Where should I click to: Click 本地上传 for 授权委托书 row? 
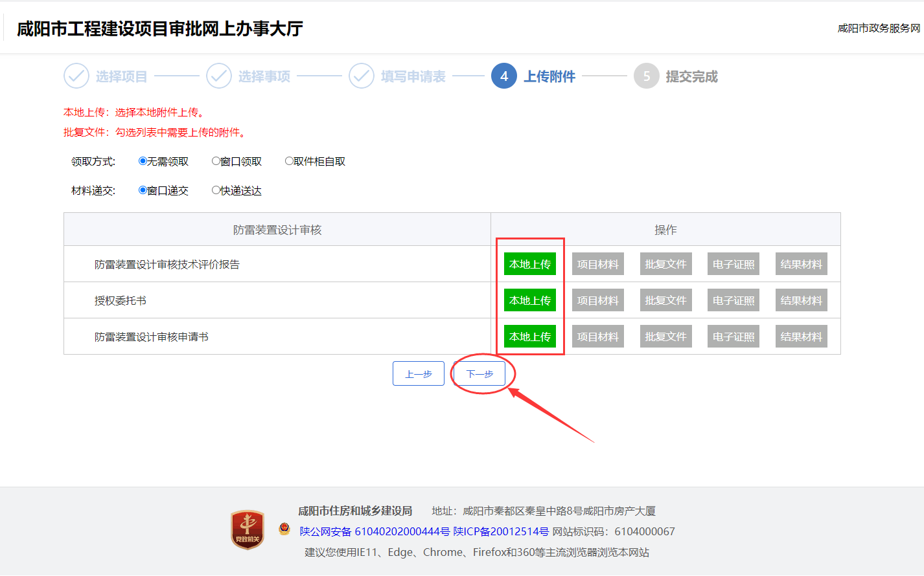pyautogui.click(x=529, y=300)
